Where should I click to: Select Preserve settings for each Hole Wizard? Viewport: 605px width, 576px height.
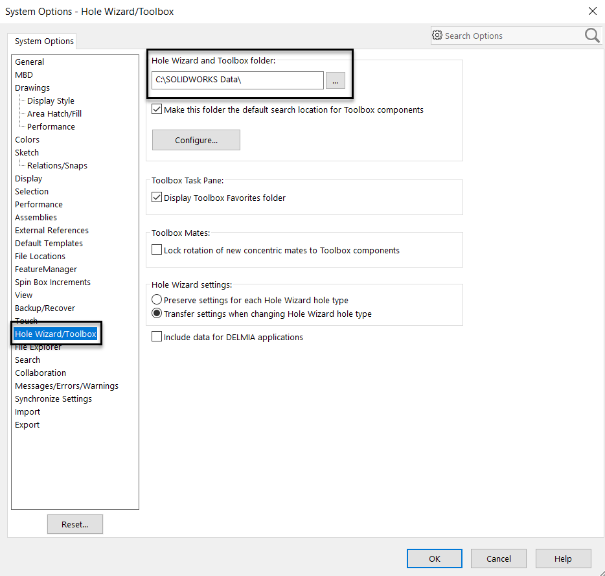click(157, 301)
